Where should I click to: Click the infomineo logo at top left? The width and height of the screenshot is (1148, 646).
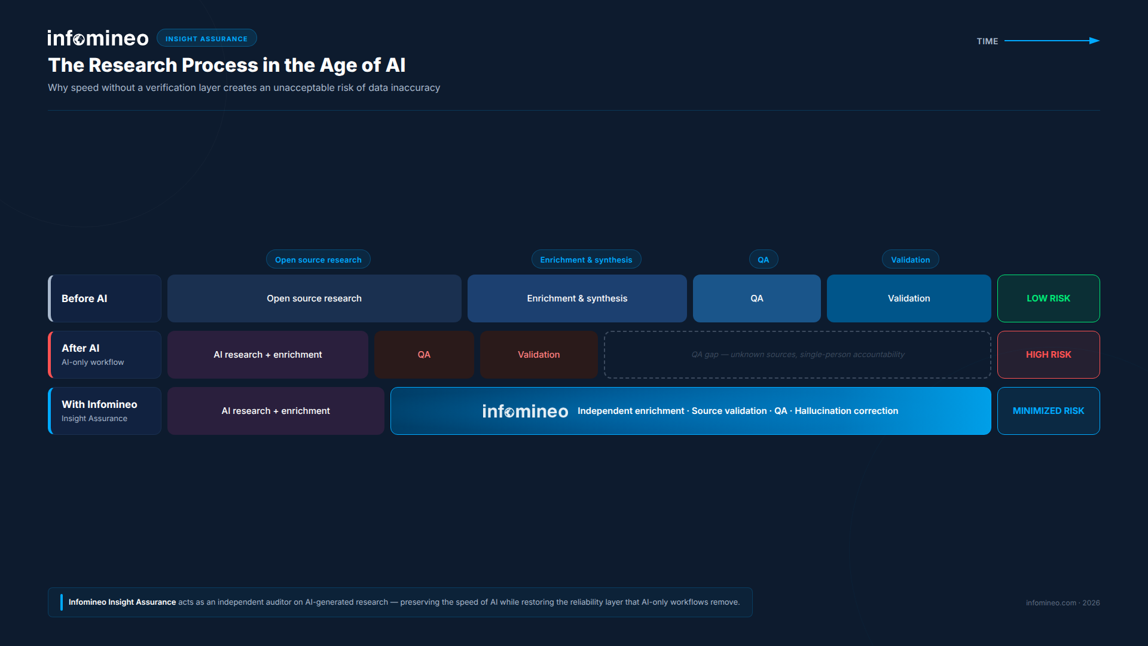pos(98,38)
